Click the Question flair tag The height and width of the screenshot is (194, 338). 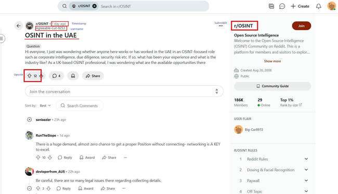pos(33,46)
